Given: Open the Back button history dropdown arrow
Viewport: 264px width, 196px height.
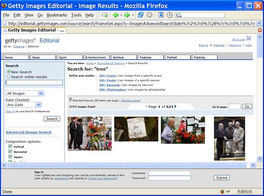Looking at the screenshot, I should pos(121,15).
